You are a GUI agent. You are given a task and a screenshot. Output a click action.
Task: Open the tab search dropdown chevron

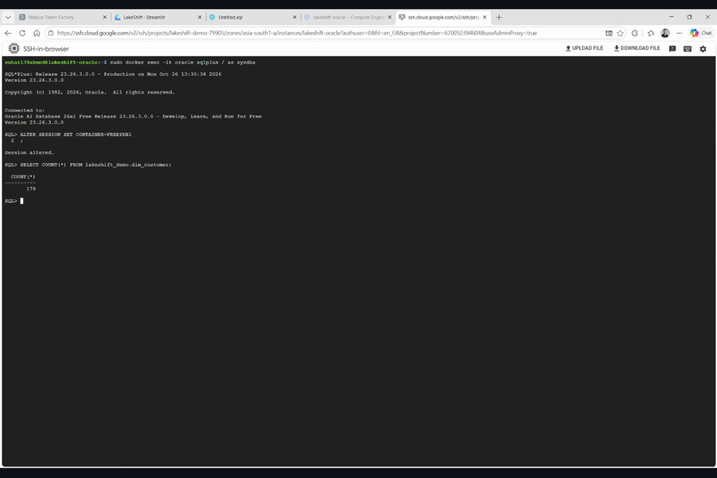click(x=8, y=18)
